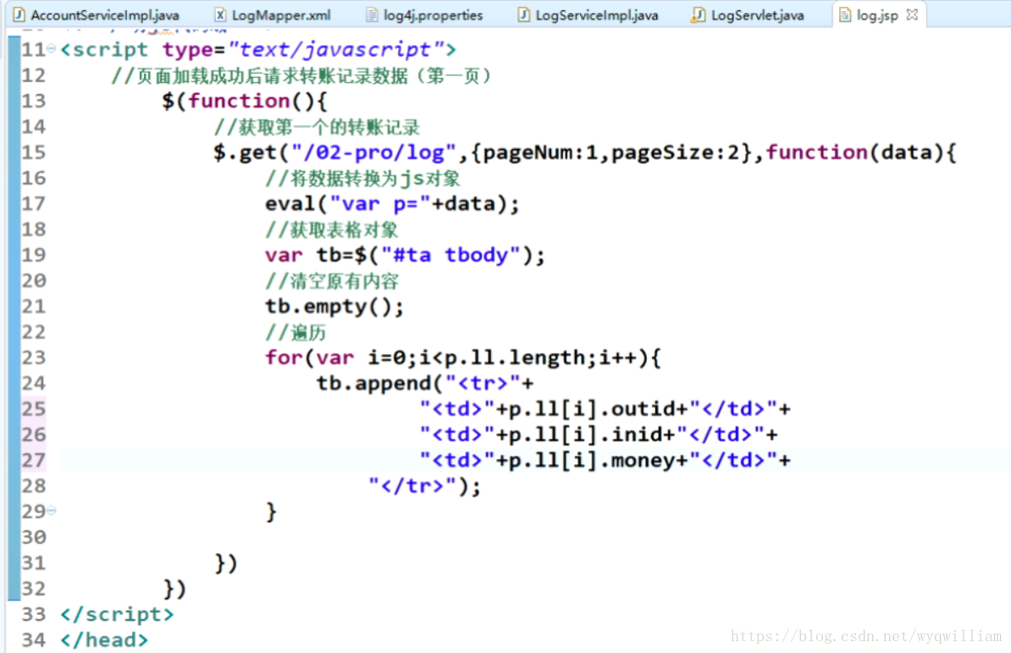Click on pageNum:1 in the get call
Image resolution: width=1011 pixels, height=653 pixels.
click(x=540, y=152)
